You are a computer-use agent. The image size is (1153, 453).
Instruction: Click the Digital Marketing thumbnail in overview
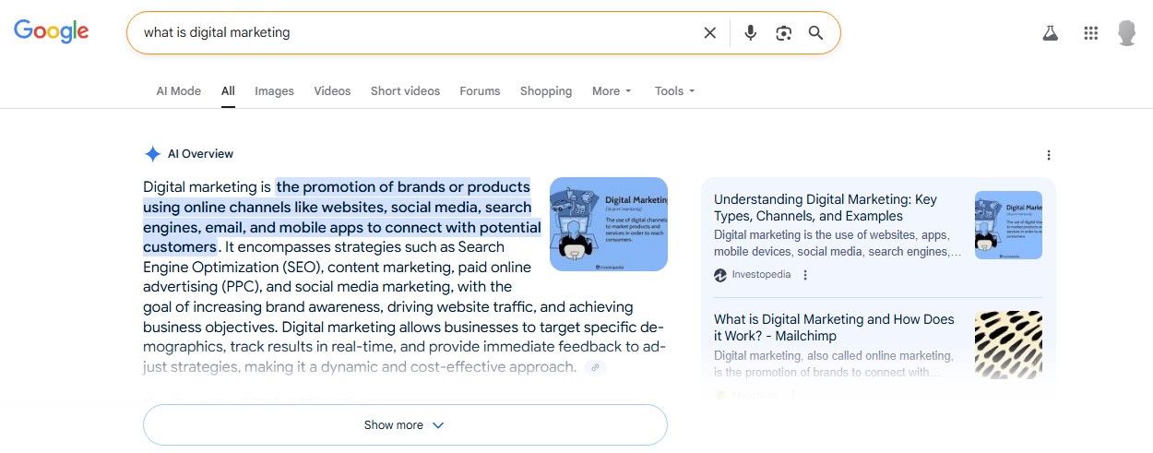point(608,224)
